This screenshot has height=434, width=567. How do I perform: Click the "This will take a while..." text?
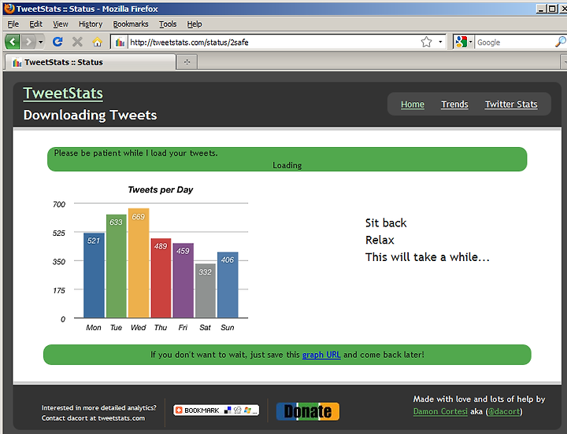(427, 257)
